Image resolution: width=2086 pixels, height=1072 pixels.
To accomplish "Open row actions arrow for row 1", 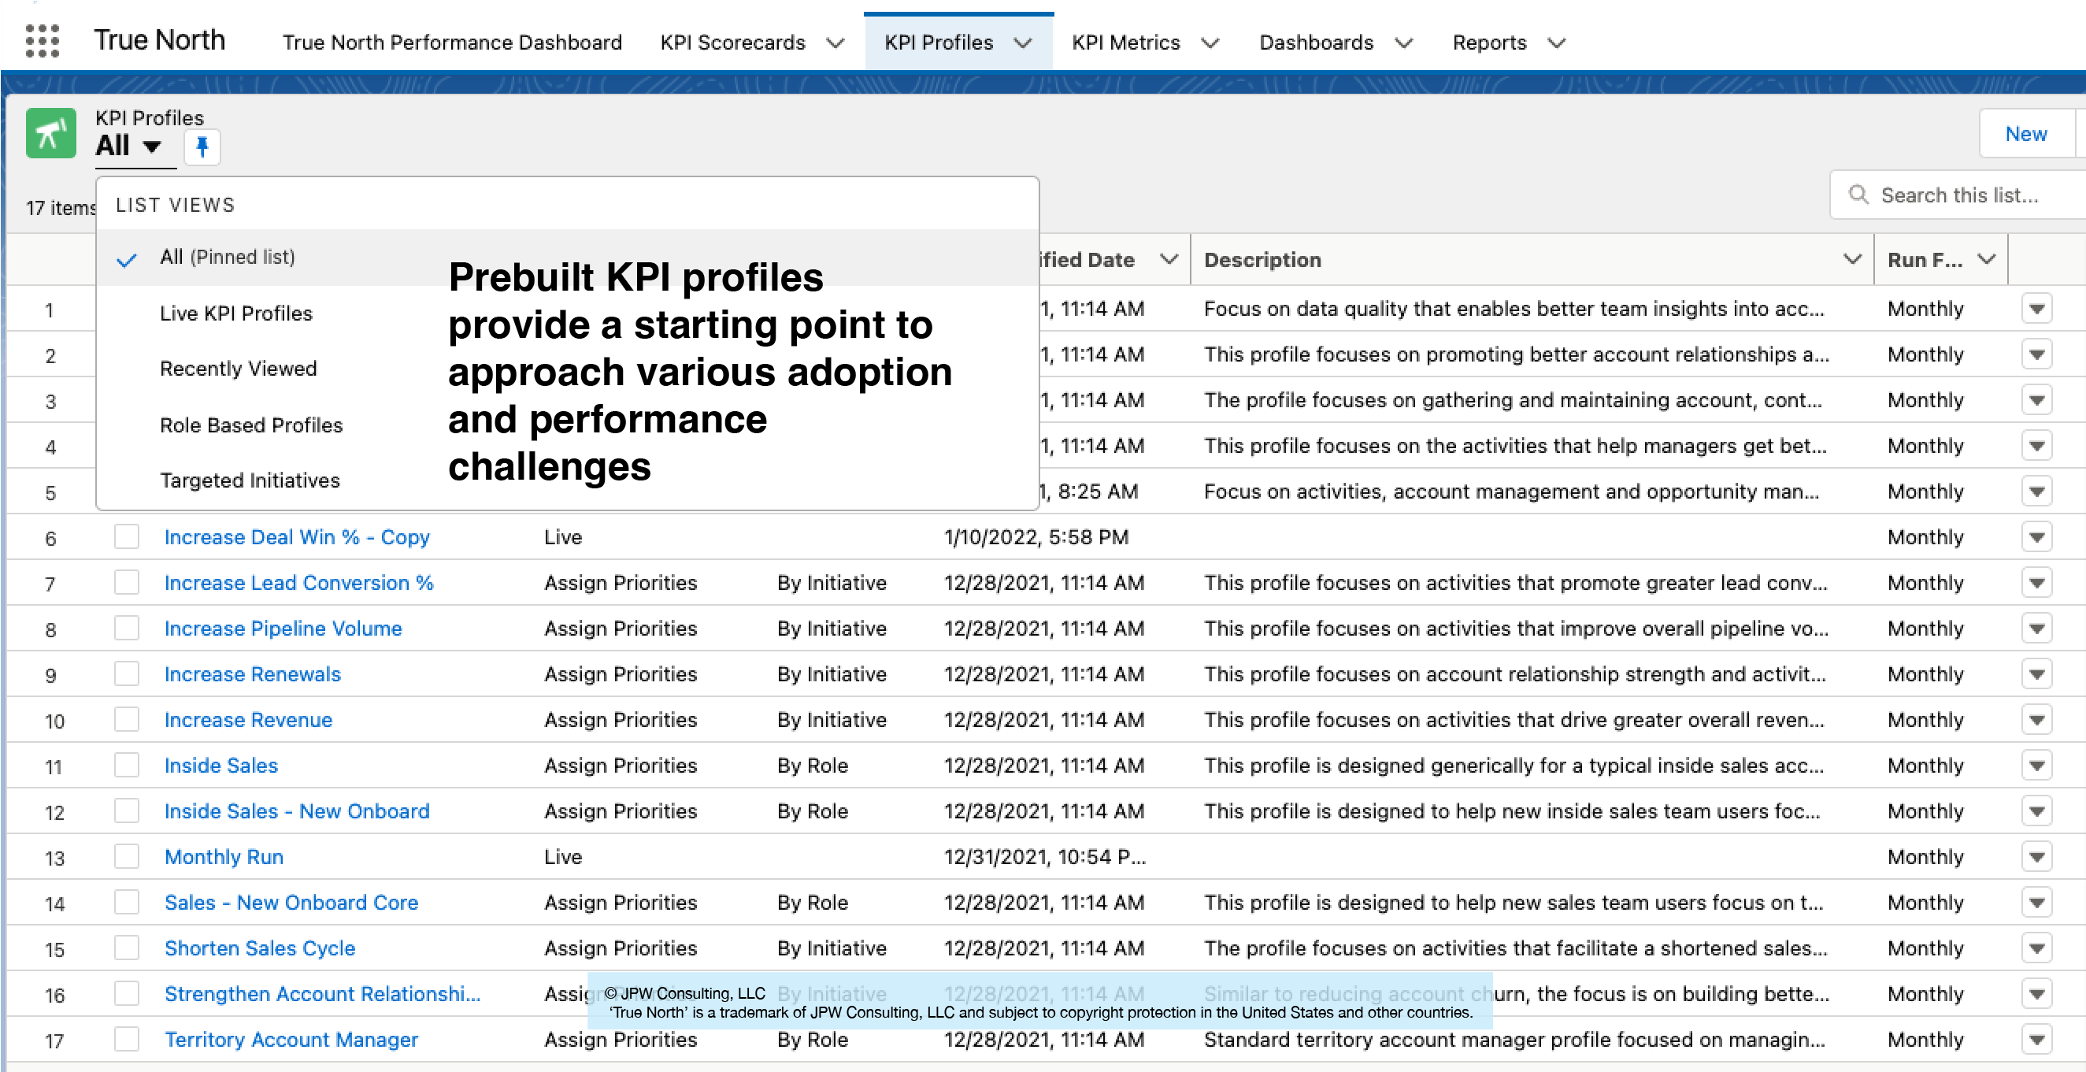I will pyautogui.click(x=2036, y=309).
